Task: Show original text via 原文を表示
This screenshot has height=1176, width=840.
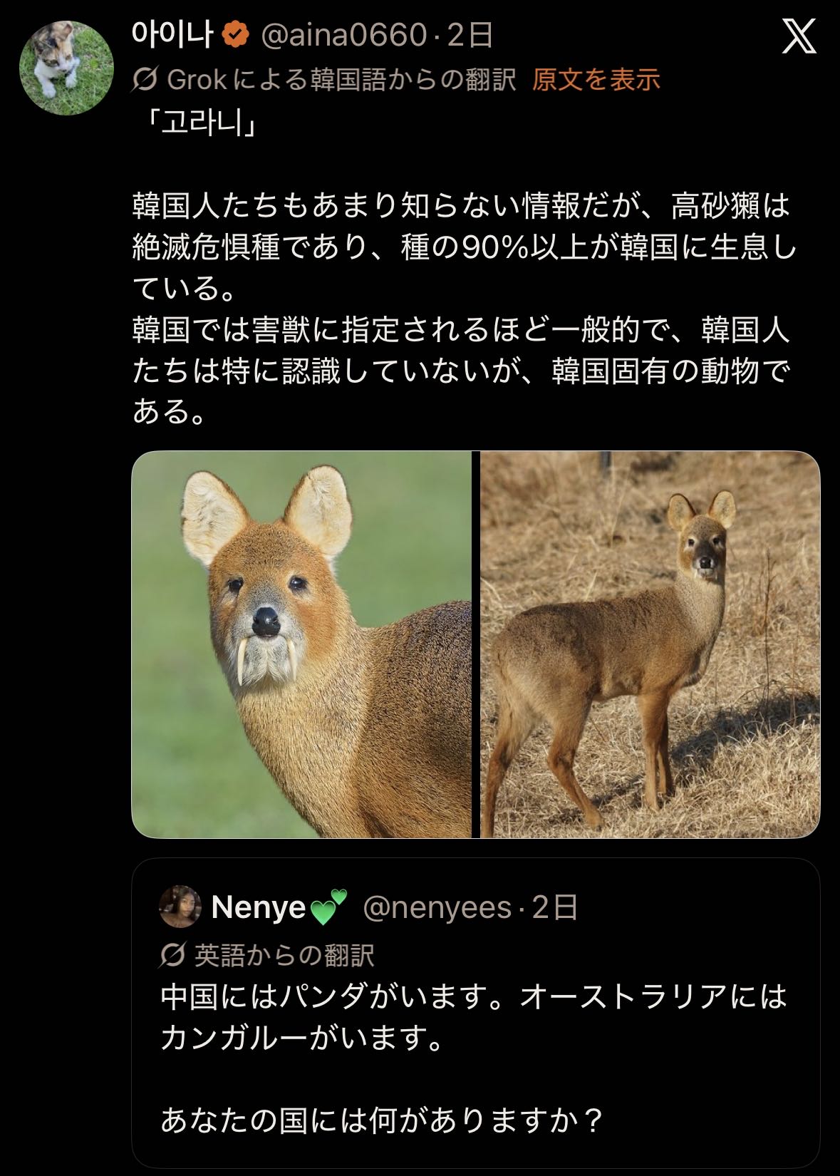Action: point(596,80)
